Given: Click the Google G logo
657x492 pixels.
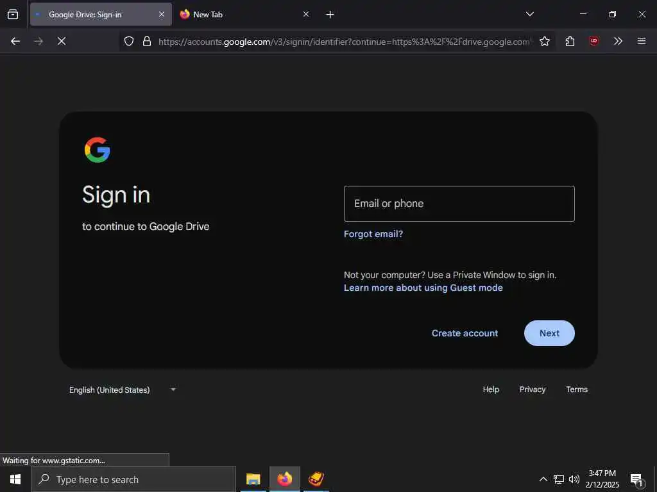Looking at the screenshot, I should point(98,150).
